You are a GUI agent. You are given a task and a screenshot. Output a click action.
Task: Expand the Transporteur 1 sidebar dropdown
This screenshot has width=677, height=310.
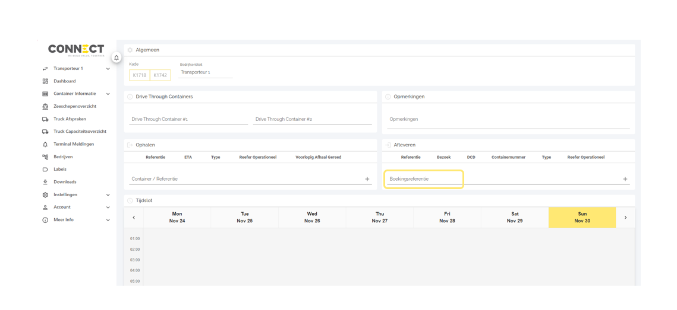108,69
